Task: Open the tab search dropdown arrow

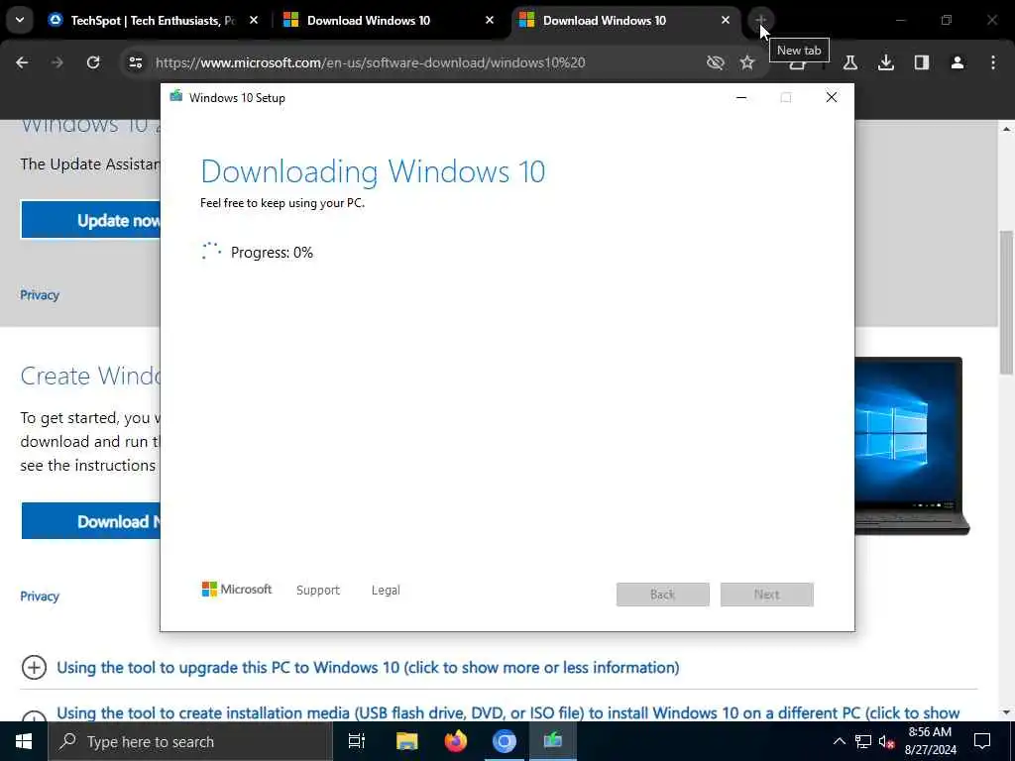Action: point(20,20)
